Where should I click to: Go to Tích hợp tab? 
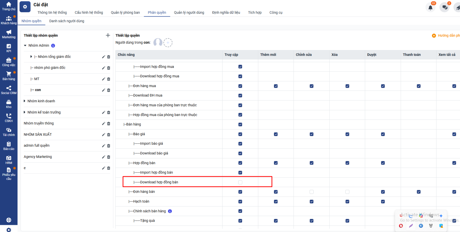(255, 13)
